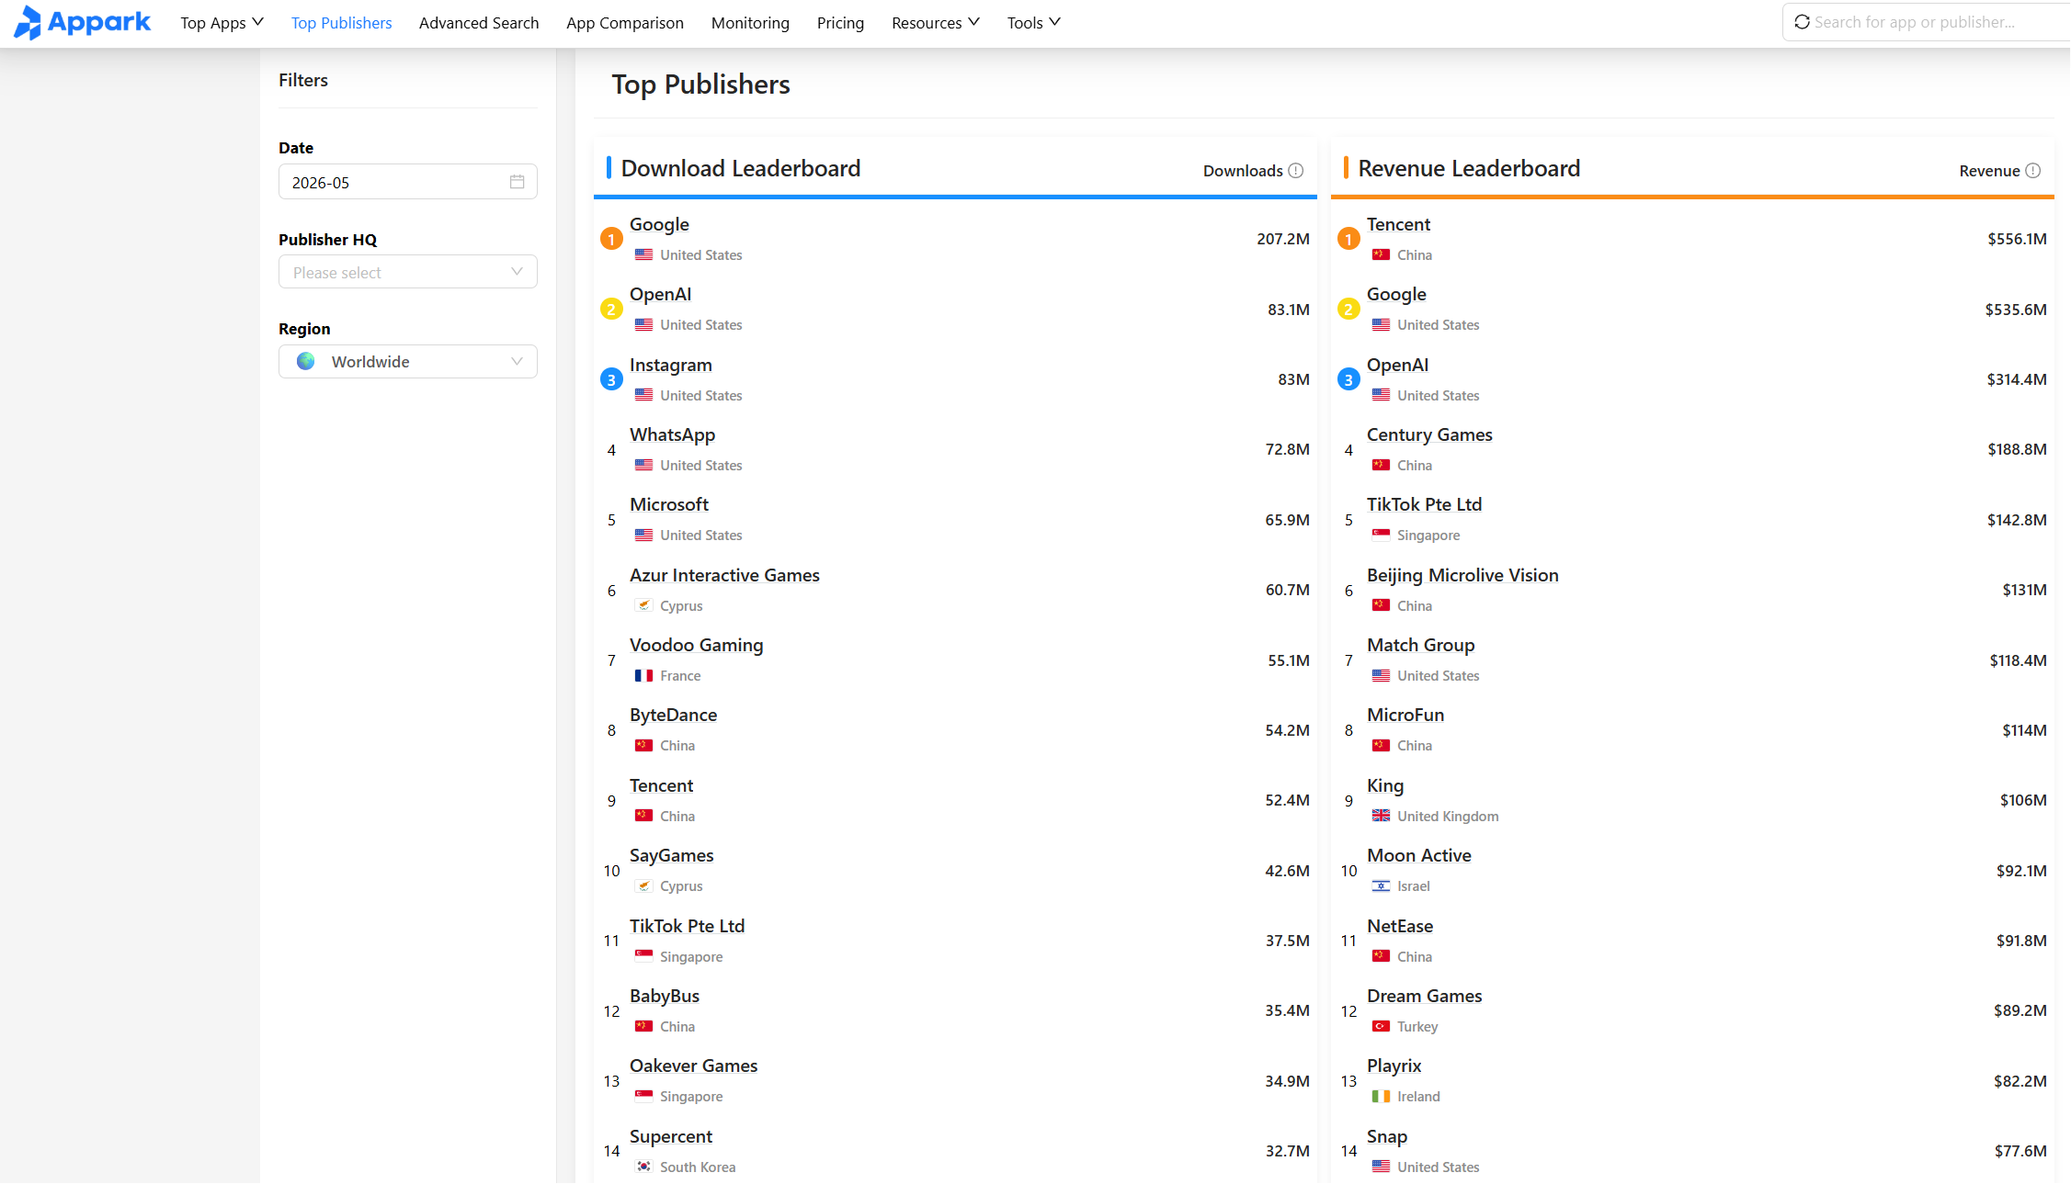Open Match Group publisher link
Image resolution: width=2071 pixels, height=1184 pixels.
point(1420,645)
